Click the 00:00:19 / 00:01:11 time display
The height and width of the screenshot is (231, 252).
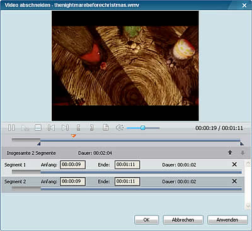tap(219, 128)
